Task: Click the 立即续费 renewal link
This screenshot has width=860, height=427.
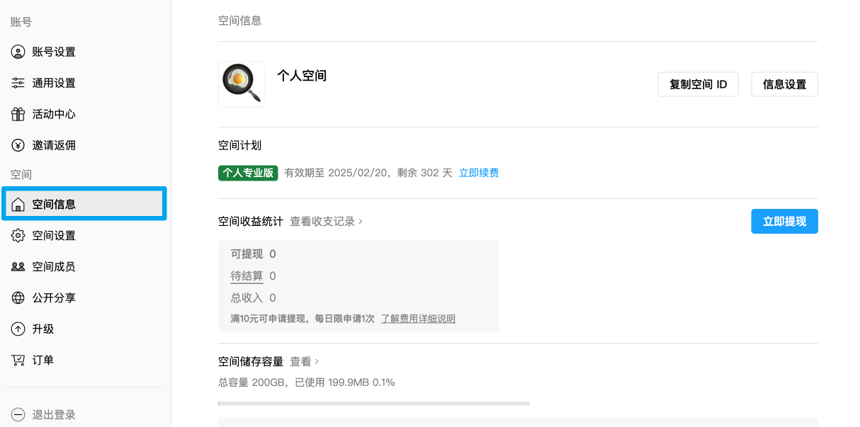Action: coord(479,173)
